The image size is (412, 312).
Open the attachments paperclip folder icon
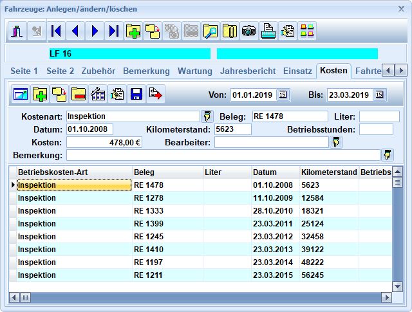coord(230,32)
